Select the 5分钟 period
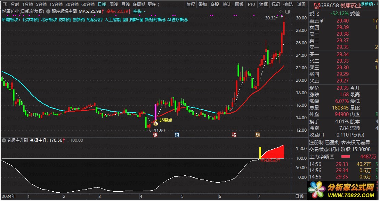Image resolution: width=380 pixels, height=201 pixels. (41, 5)
